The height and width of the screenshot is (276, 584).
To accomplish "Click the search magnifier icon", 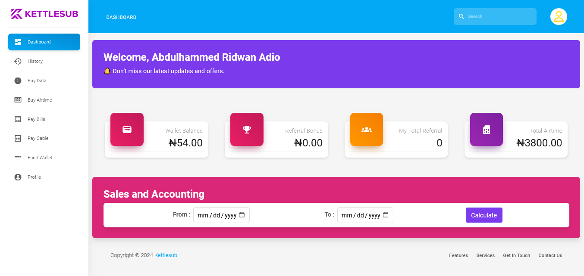I will point(461,16).
